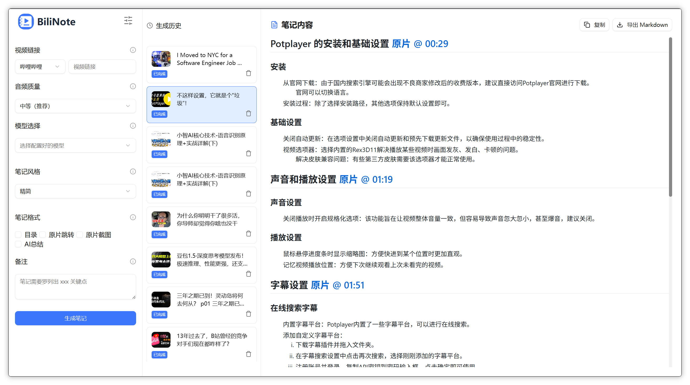Jump to 原片 @ 01:51 link
This screenshot has width=690, height=385.
tap(337, 285)
